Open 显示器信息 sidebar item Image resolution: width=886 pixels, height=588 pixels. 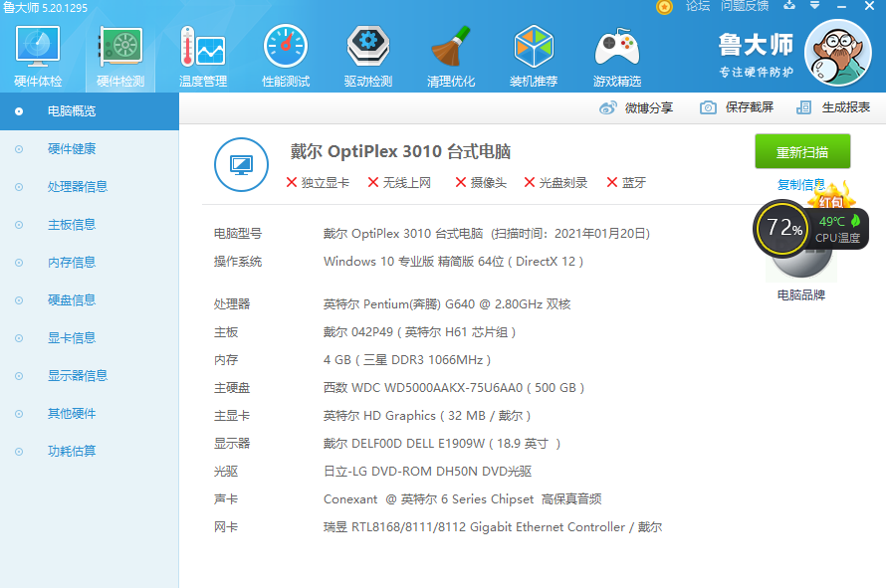click(x=90, y=376)
